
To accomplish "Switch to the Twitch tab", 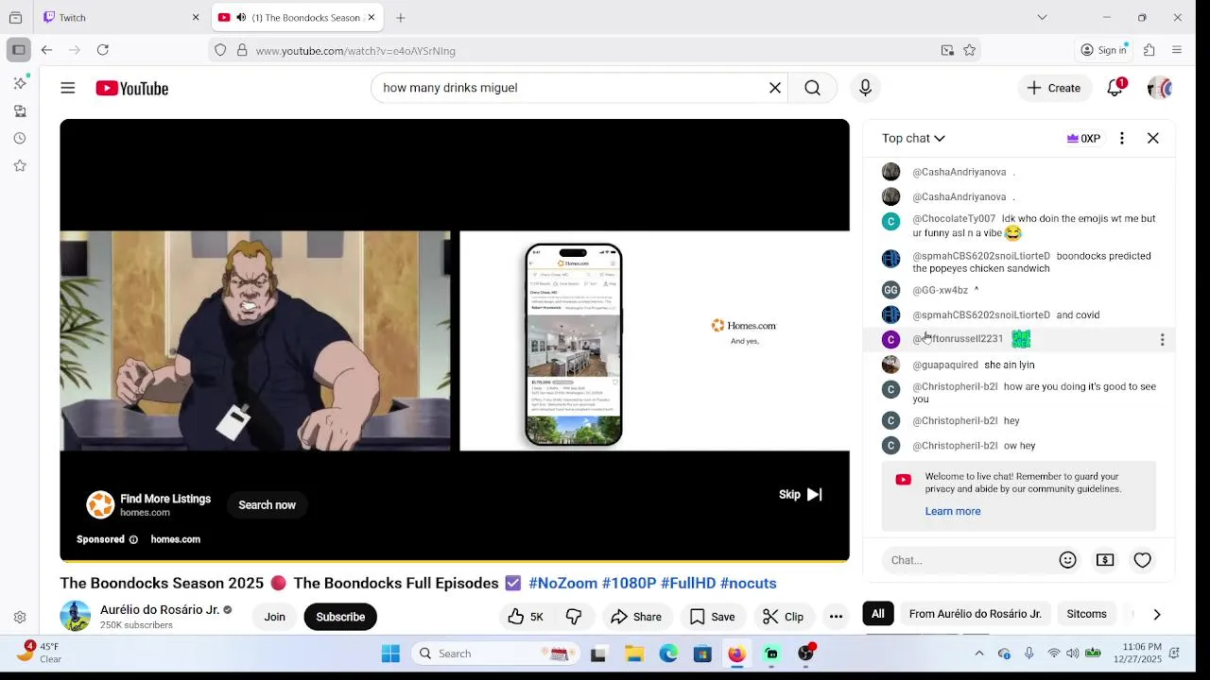I will click(x=122, y=17).
